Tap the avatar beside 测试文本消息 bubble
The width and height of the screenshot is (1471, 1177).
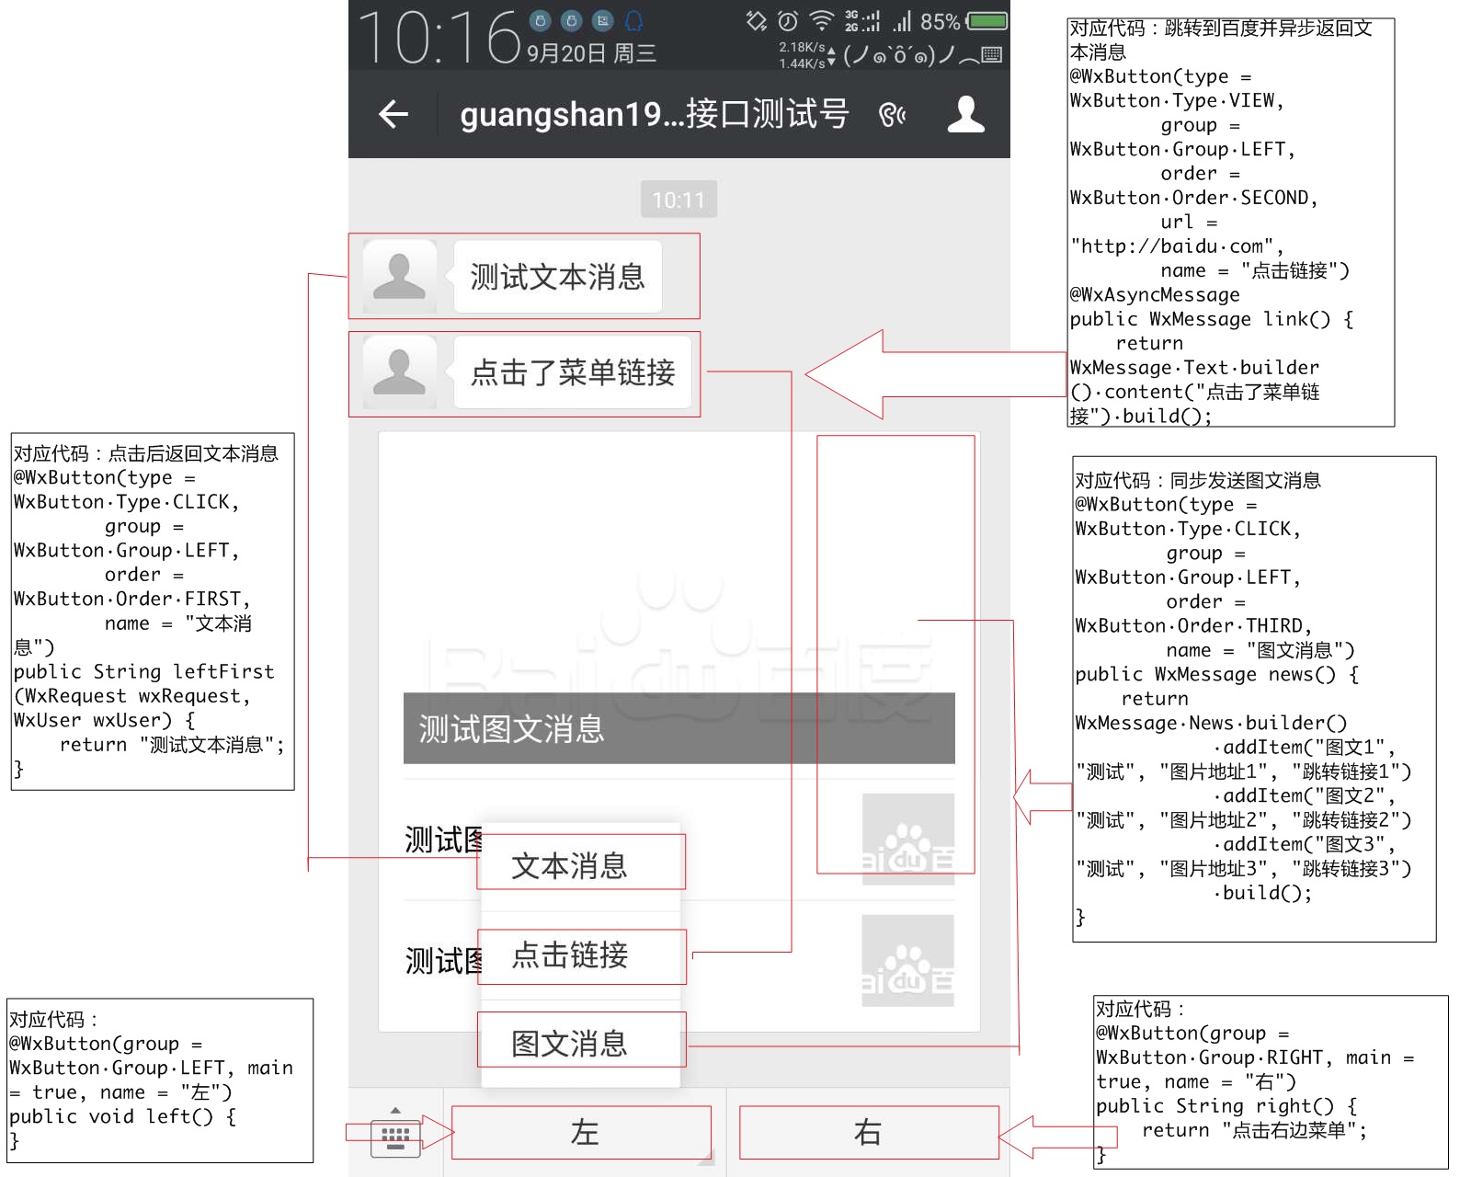400,276
